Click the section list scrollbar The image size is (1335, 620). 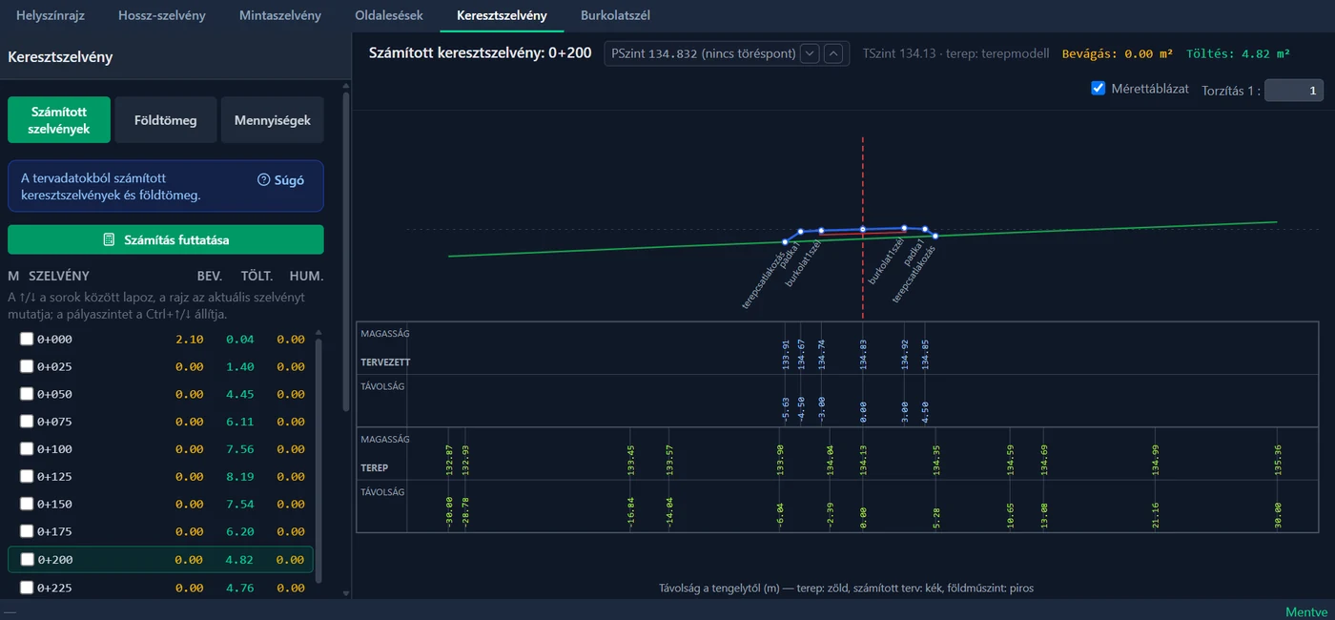(319, 462)
